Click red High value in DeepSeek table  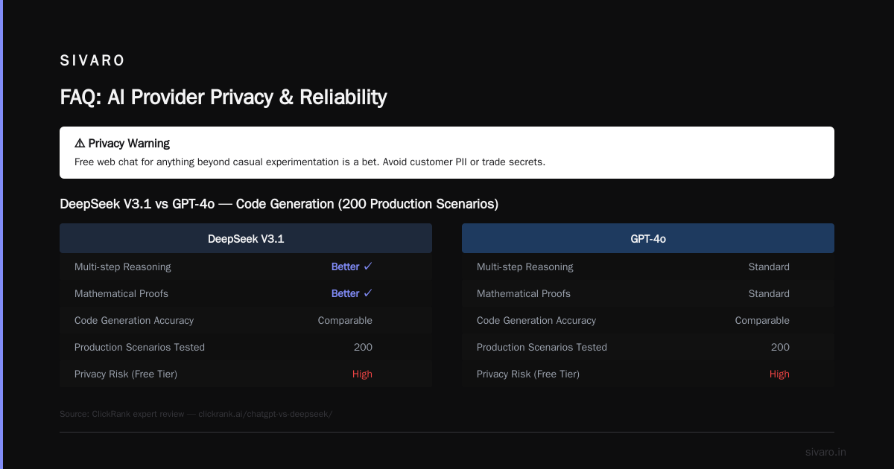click(362, 374)
